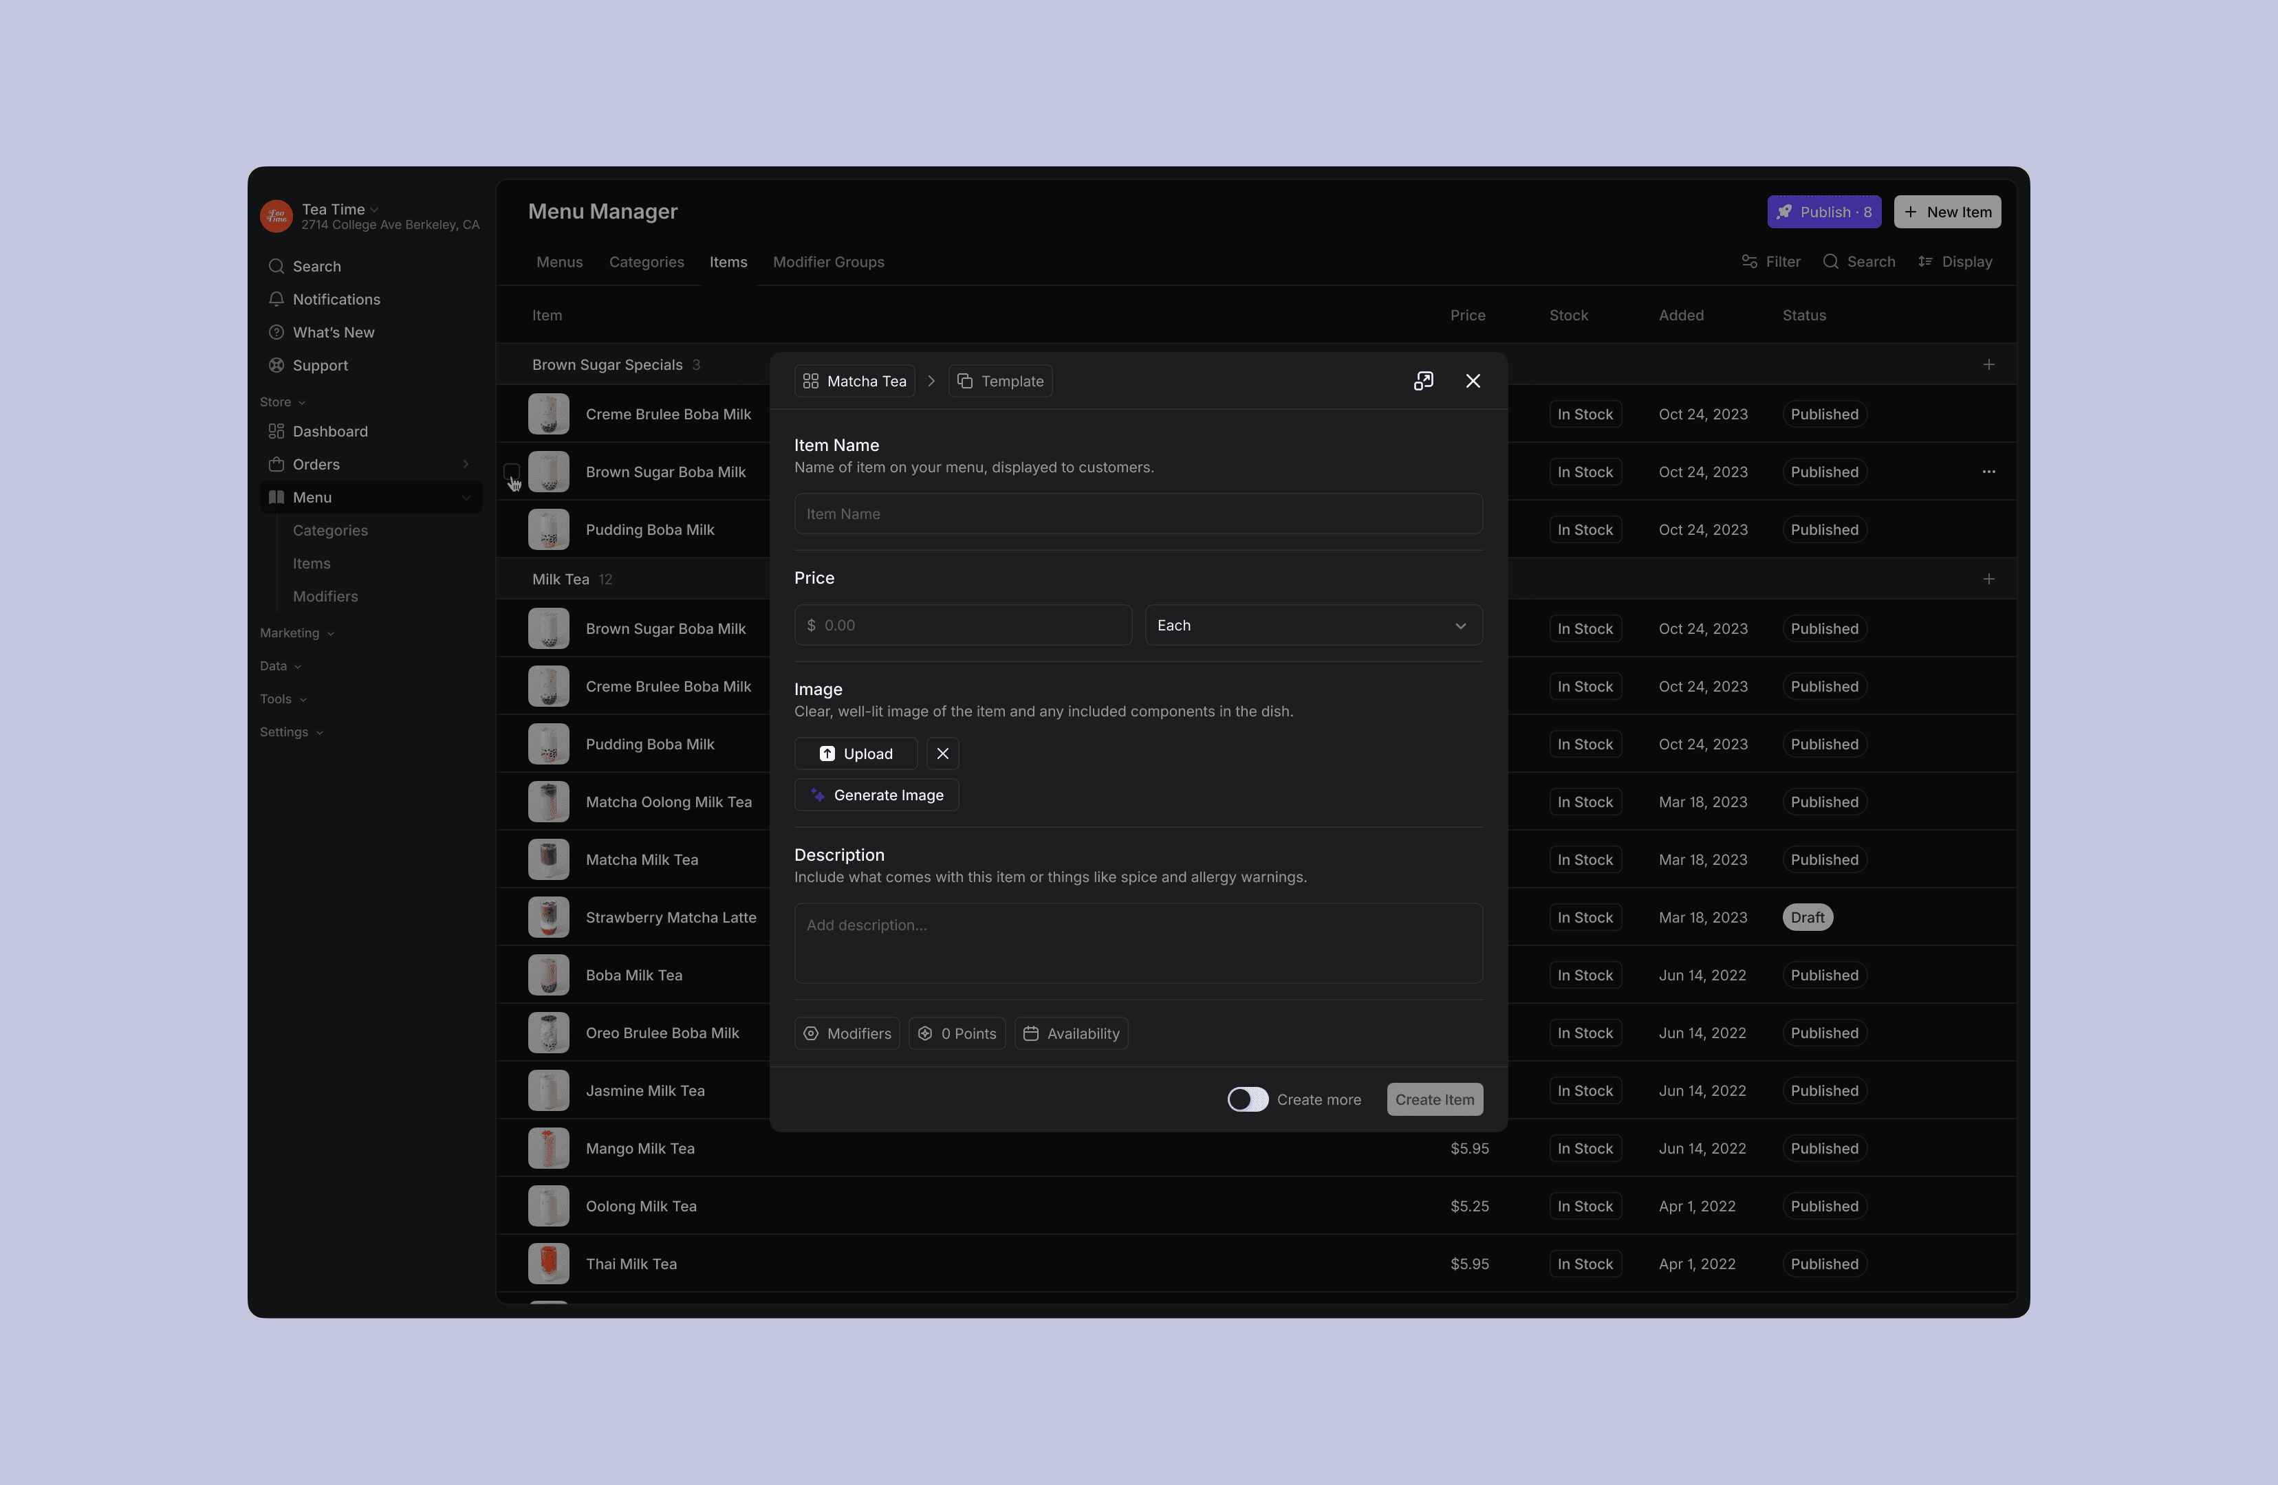
Task: Check the Brown Sugar Boba Milk row checkbox
Action: (511, 472)
